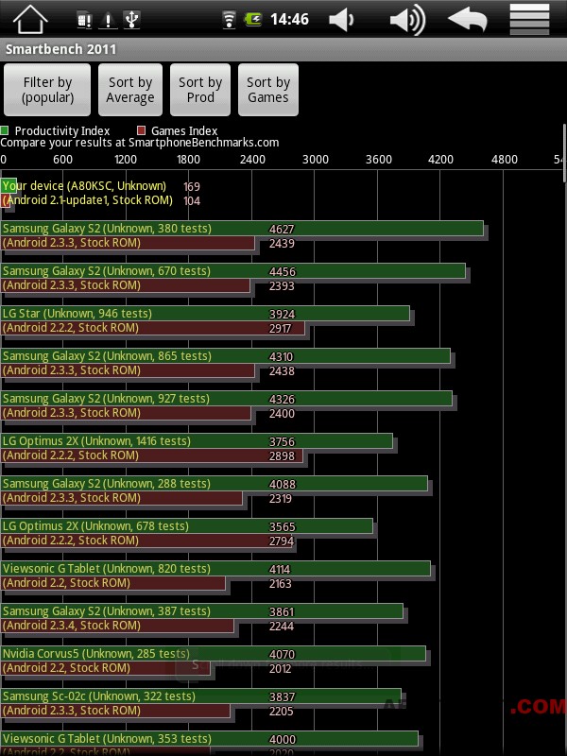Viewport: 567px width, 756px height.
Task: Tap the USB connection notification icon
Action: (x=131, y=20)
